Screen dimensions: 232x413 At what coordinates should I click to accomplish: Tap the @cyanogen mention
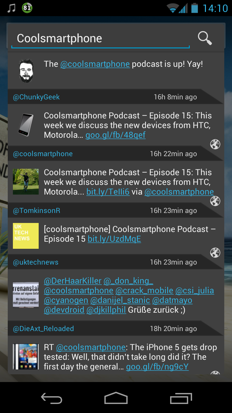(x=66, y=300)
